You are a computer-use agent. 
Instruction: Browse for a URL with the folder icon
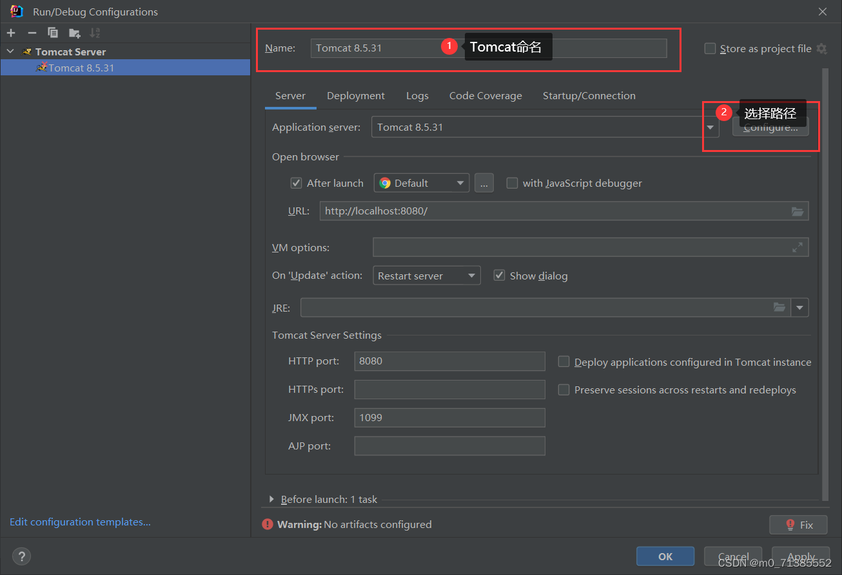(x=798, y=211)
